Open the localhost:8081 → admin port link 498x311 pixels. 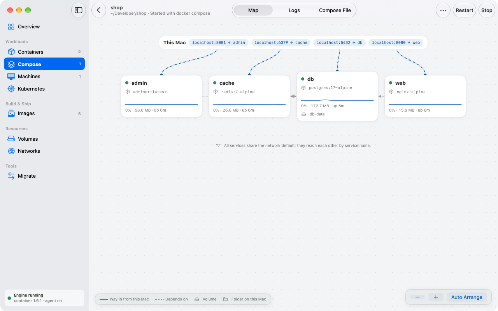(x=219, y=43)
